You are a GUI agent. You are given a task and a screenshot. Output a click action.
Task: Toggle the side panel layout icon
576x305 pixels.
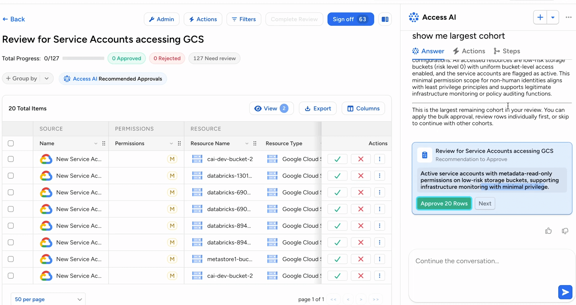[x=385, y=19]
